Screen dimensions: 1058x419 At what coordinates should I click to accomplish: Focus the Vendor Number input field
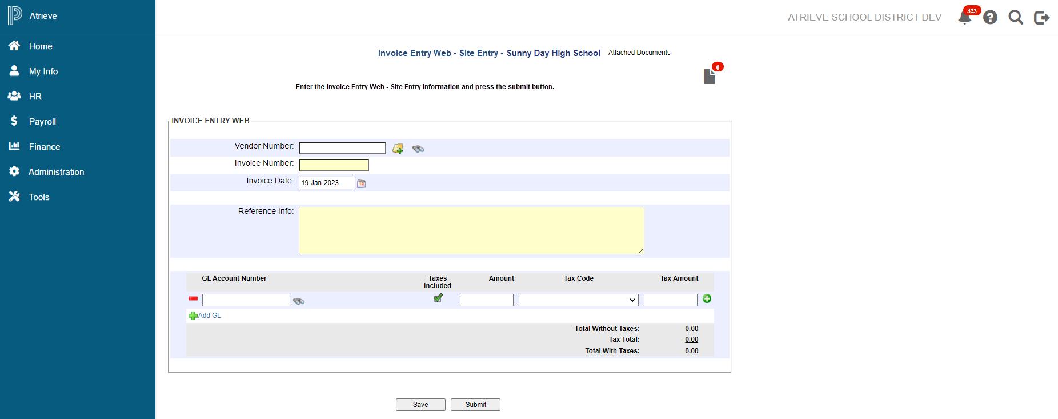(342, 148)
